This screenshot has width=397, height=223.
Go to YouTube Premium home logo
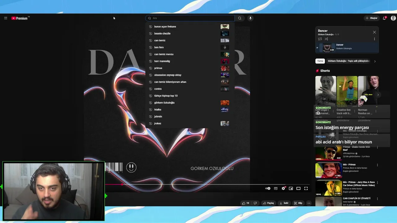(x=20, y=18)
